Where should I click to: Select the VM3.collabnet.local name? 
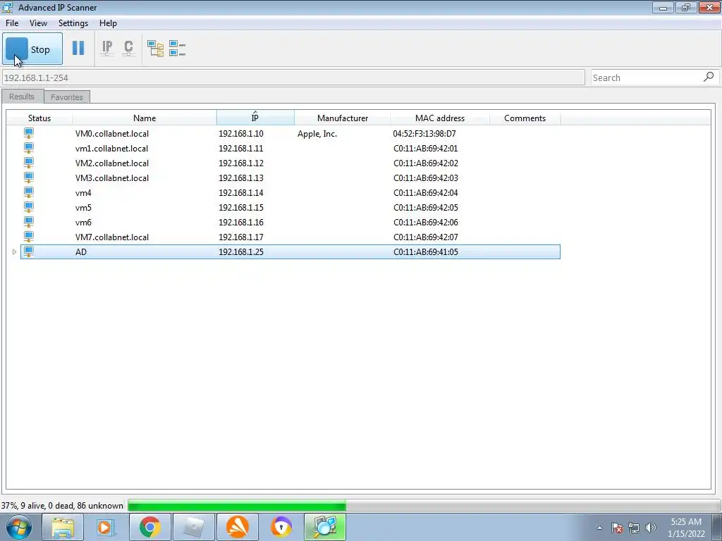click(112, 178)
